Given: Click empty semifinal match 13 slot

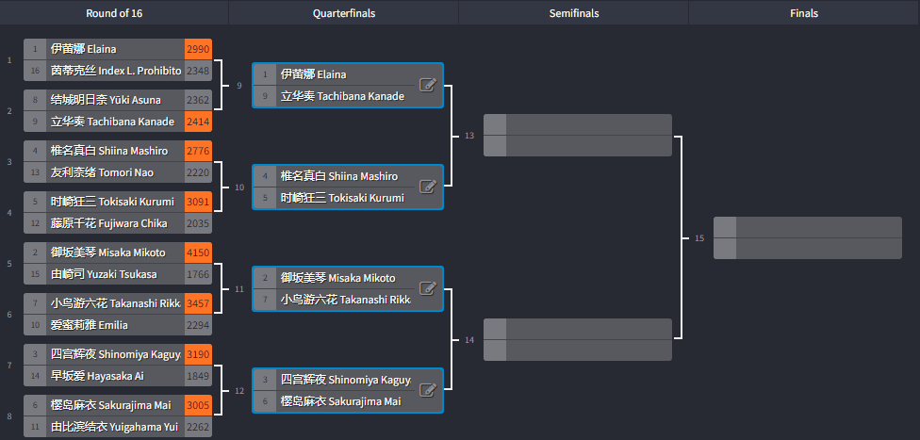Looking at the screenshot, I should pos(577,136).
